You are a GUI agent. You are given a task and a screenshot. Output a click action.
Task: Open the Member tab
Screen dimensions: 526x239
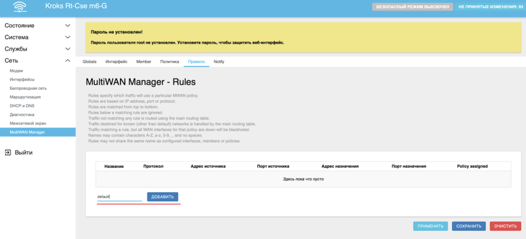coord(144,61)
